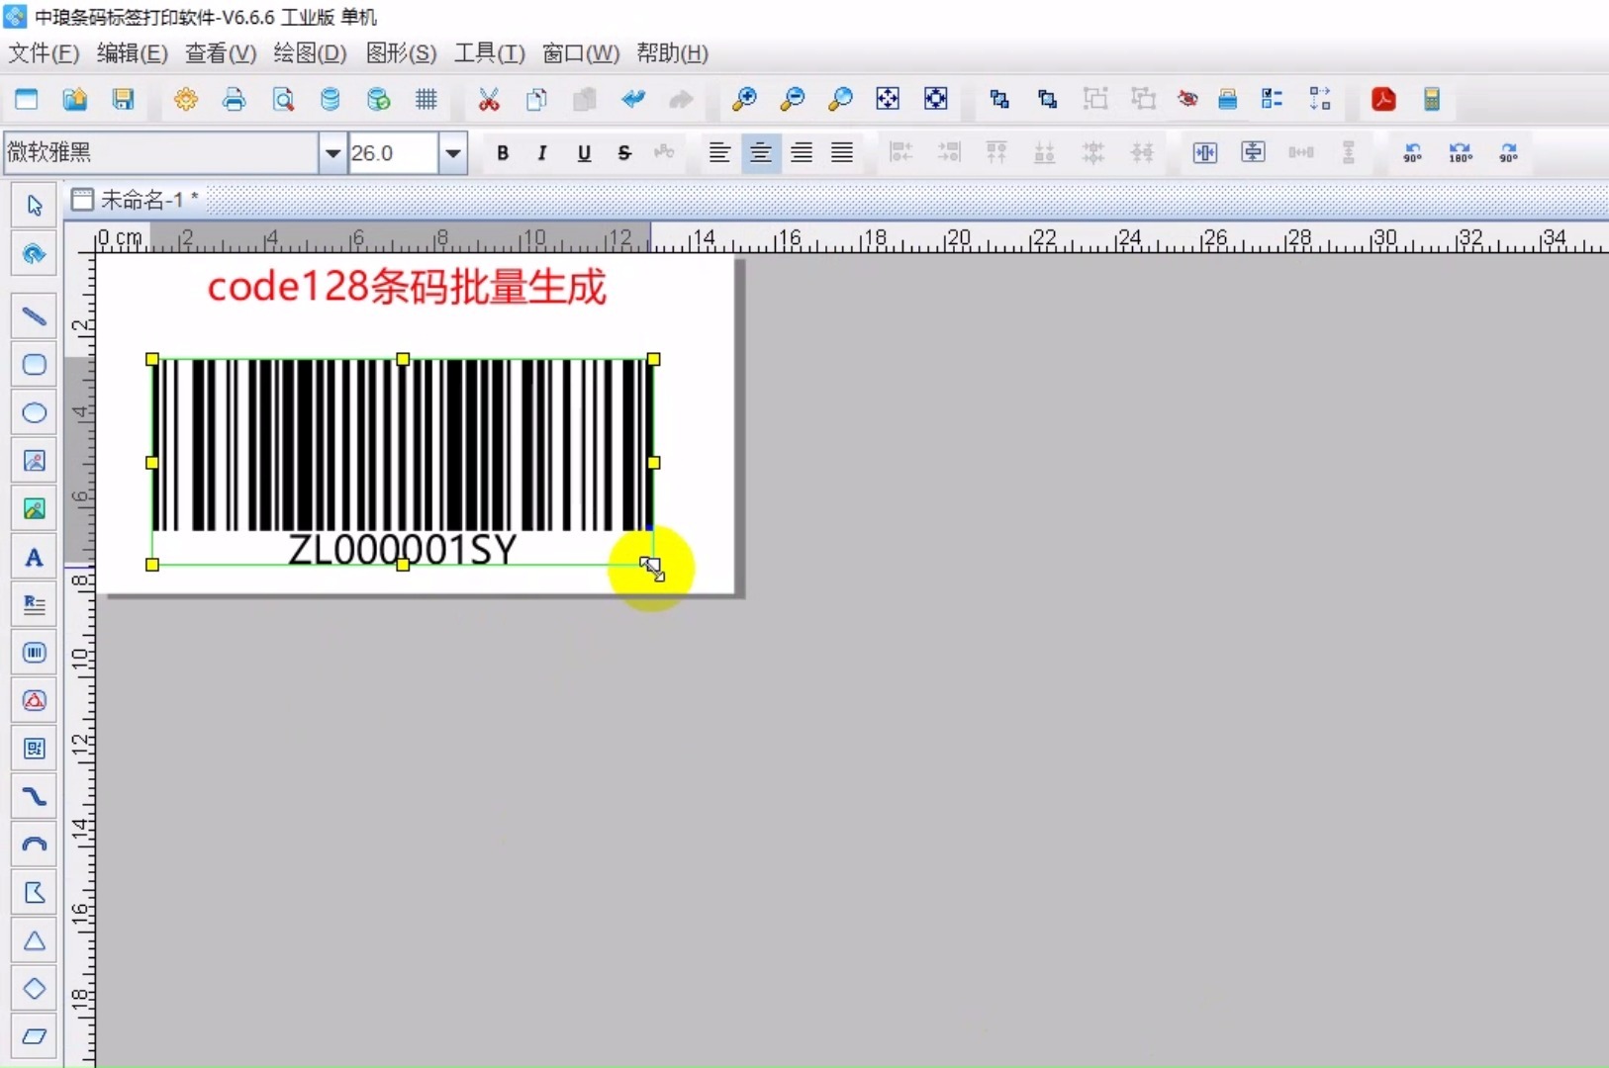Bring object to front layer icon
1609x1068 pixels.
pos(999,99)
